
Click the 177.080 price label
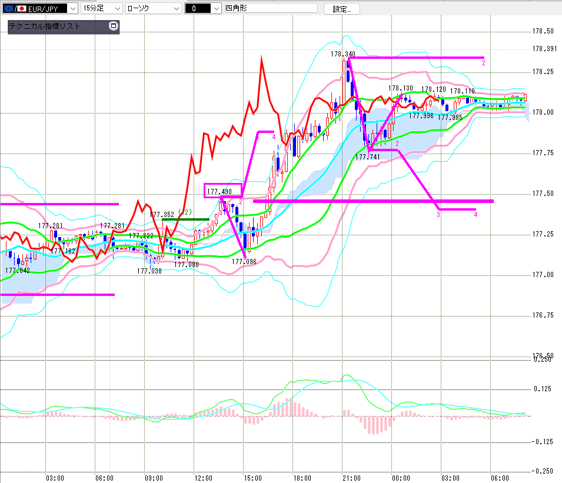click(x=187, y=265)
